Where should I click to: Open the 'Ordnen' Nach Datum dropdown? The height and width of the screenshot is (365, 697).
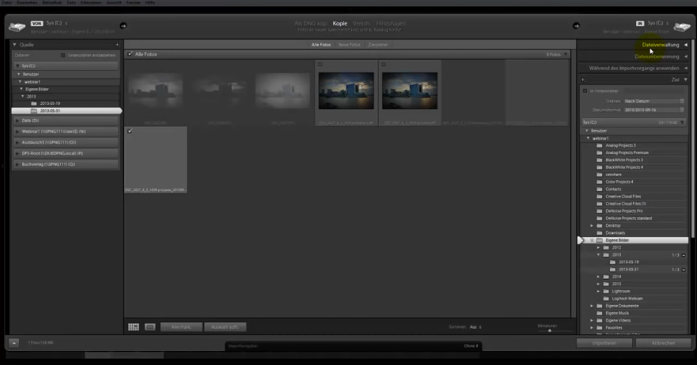[x=653, y=101]
